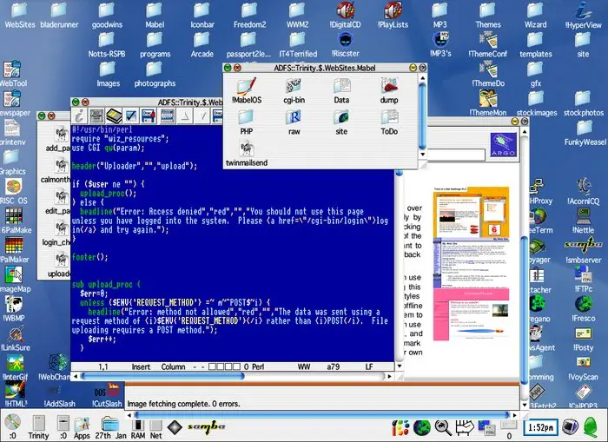Open the IT4Terrified folder

298,44
